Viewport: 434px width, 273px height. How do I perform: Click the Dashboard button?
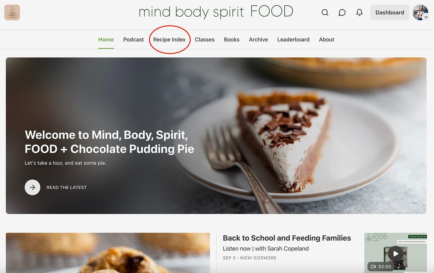coord(390,13)
